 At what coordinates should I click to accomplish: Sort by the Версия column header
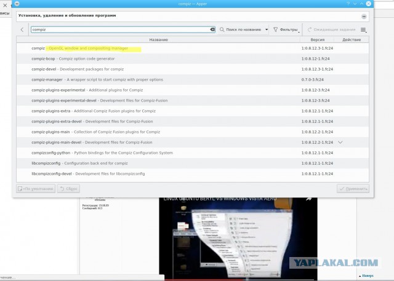pos(317,39)
